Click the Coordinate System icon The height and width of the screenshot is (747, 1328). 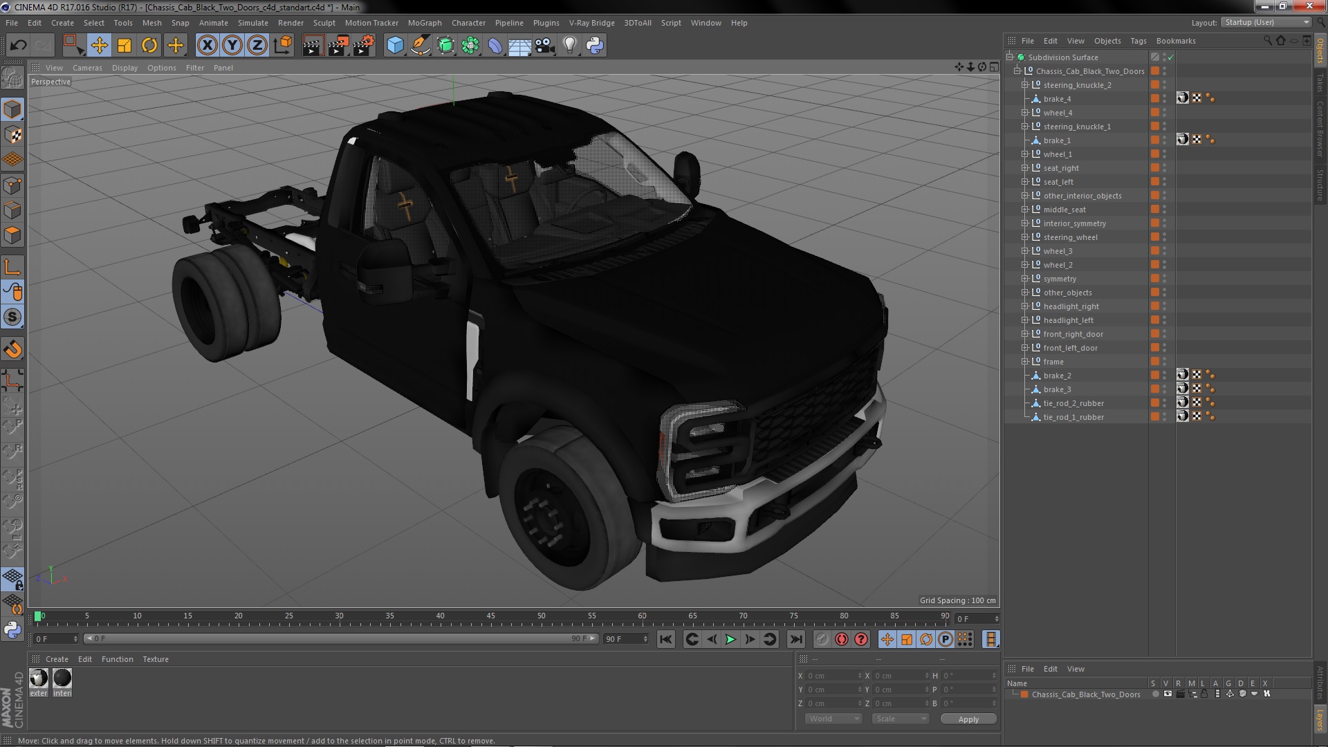pos(283,46)
